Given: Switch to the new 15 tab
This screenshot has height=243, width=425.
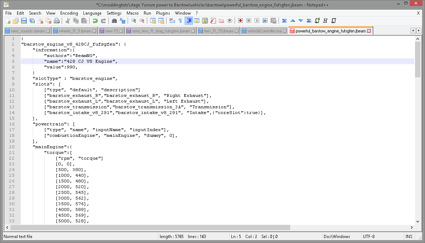Looking at the screenshot, I should [x=111, y=31].
